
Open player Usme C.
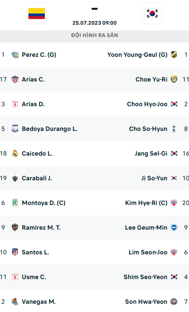pos(34,277)
